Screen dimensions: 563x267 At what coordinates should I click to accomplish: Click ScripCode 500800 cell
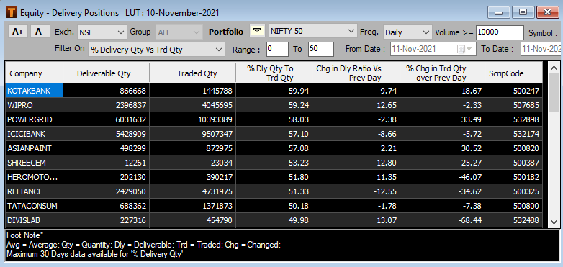[514, 206]
